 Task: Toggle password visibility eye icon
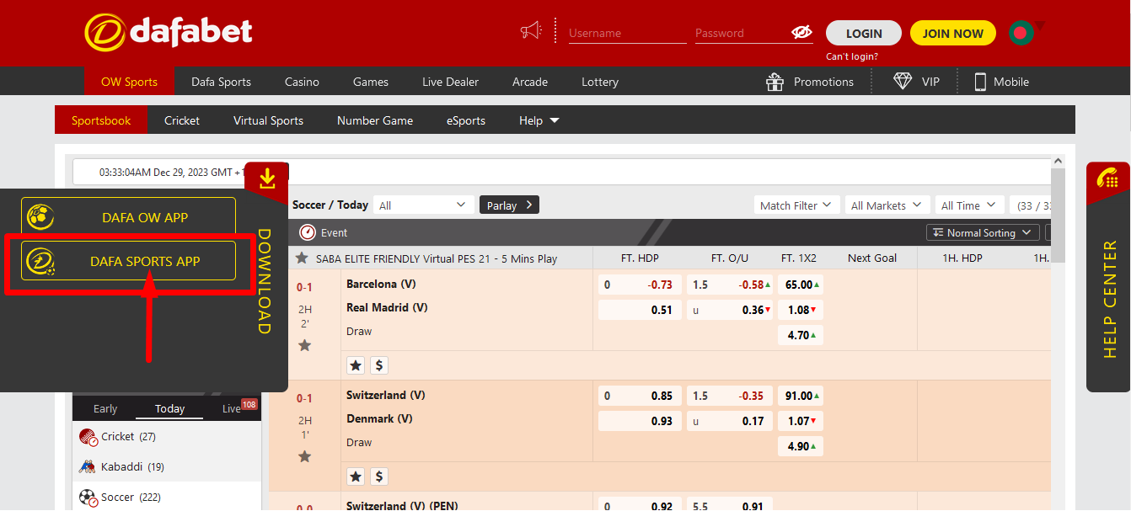(x=801, y=32)
